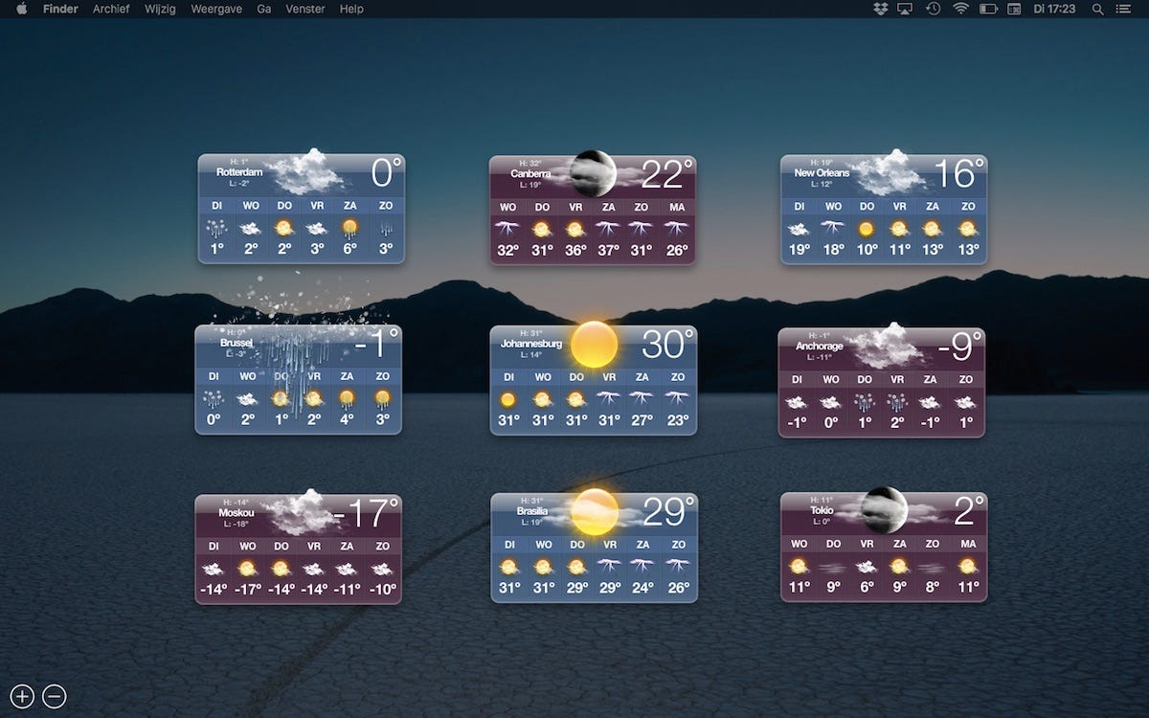Click New Orleans' 10° DO forecast value
Viewport: 1149px width, 718px height.
click(x=867, y=250)
